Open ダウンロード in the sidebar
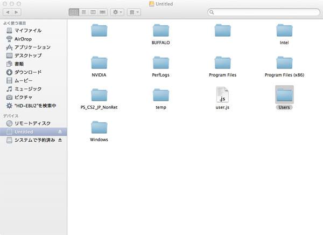 point(28,72)
